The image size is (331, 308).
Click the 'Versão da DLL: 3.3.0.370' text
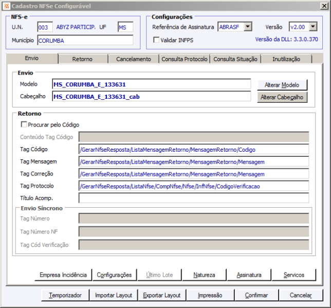pyautogui.click(x=286, y=39)
